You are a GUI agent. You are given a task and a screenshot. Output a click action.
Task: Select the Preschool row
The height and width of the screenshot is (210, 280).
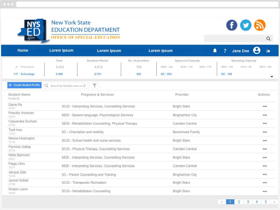pos(27,67)
